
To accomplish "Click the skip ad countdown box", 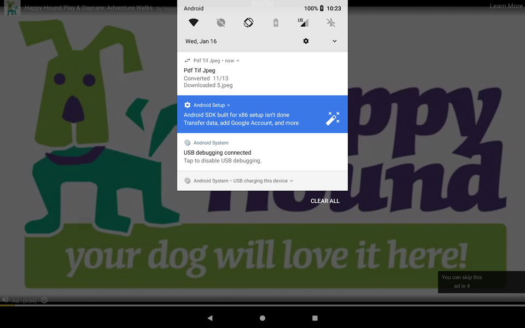I will (481, 282).
